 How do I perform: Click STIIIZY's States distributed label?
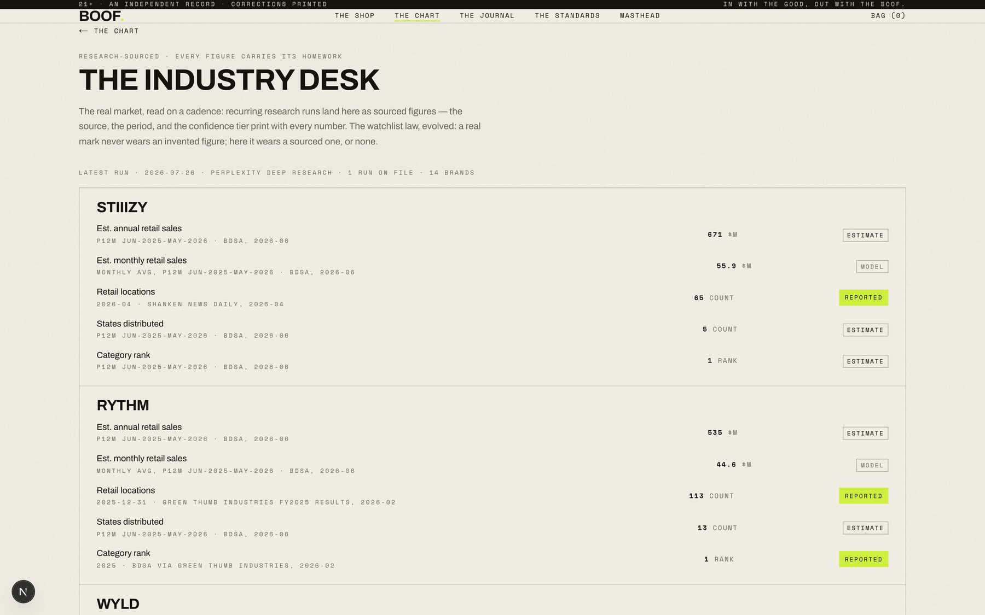[x=130, y=324]
